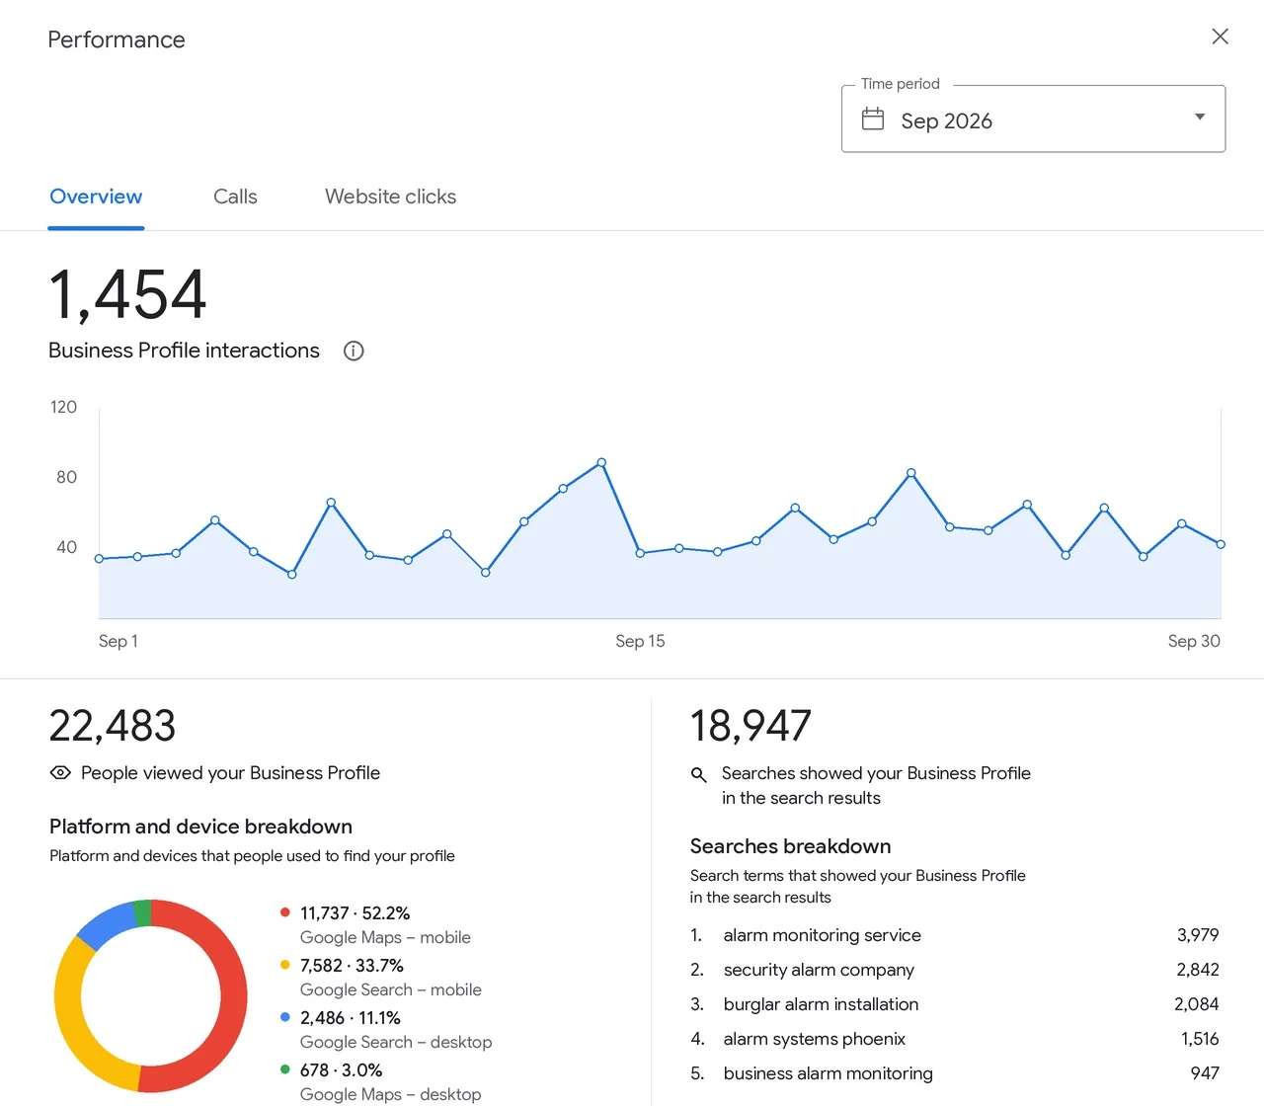Click the 'Google Search – desktop' label

point(396,1042)
